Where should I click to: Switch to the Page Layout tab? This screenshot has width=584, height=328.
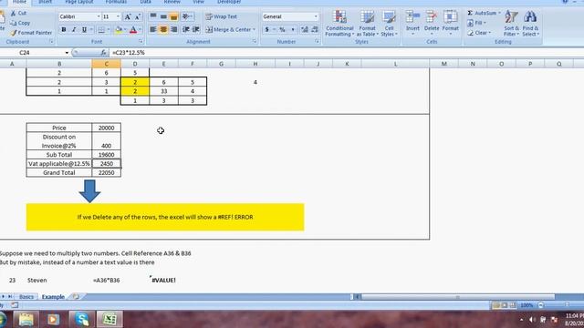tap(79, 2)
